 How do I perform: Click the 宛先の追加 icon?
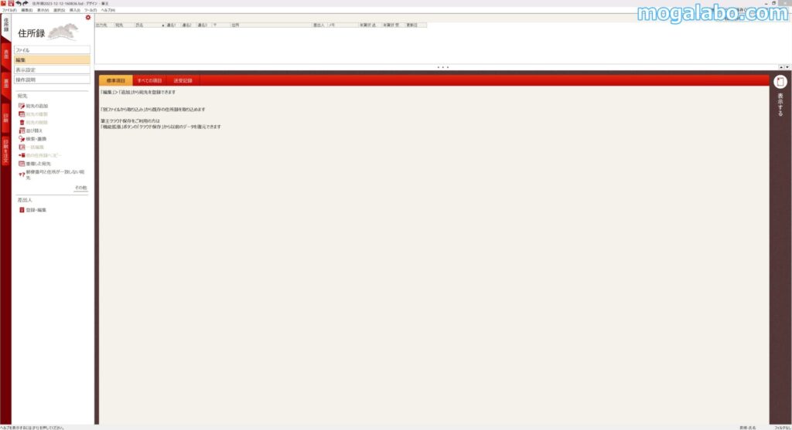[22, 106]
